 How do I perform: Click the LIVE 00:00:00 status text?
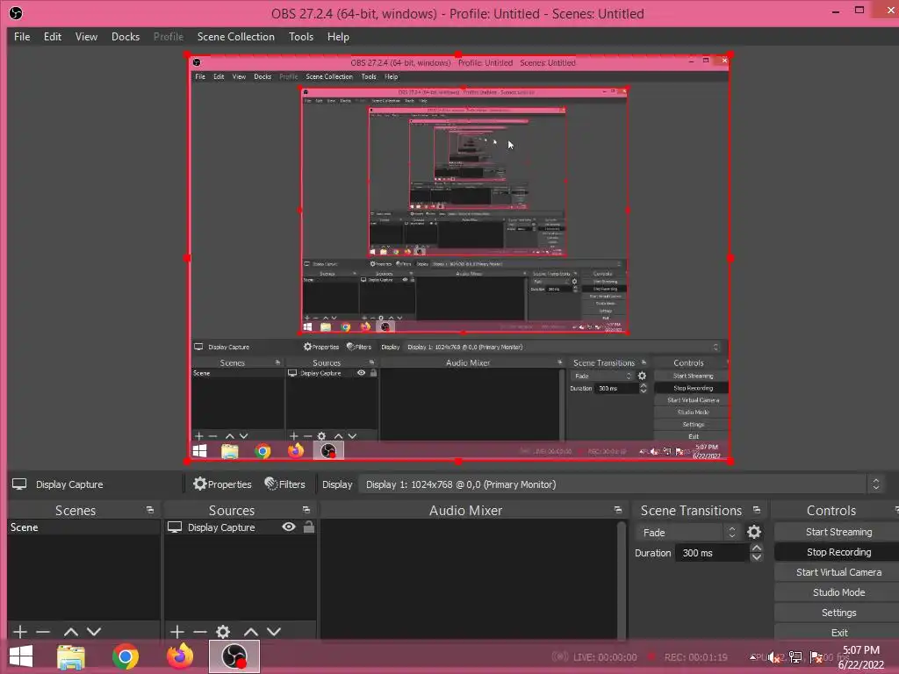coord(604,657)
